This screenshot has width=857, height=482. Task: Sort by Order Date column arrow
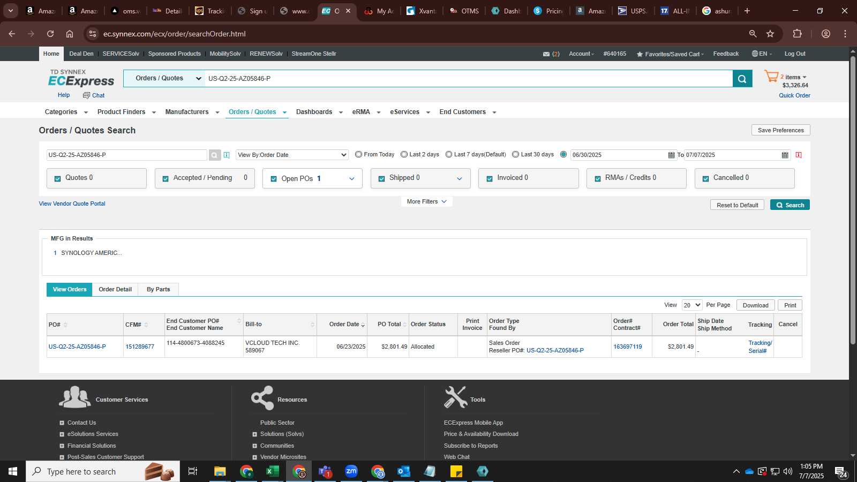(363, 326)
